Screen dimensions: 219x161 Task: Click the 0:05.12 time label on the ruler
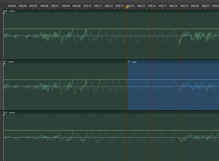coord(109,6)
